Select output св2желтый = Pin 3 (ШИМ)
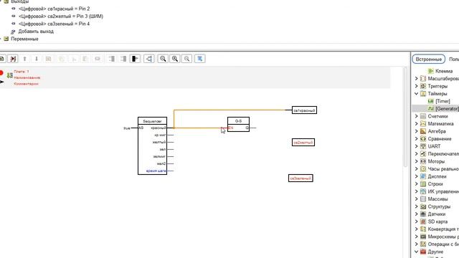 (x=61, y=16)
